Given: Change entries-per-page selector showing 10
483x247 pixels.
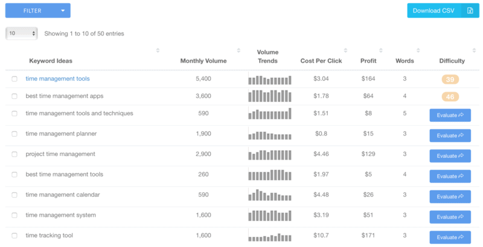Looking at the screenshot, I should (x=21, y=34).
